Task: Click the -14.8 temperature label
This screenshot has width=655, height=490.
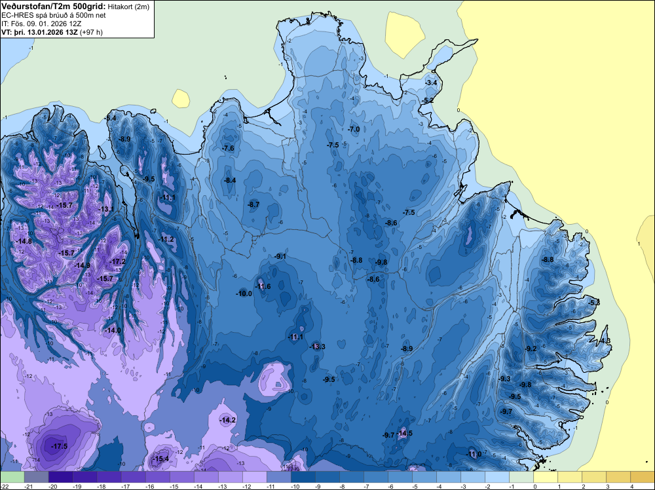Action: pyautogui.click(x=24, y=241)
